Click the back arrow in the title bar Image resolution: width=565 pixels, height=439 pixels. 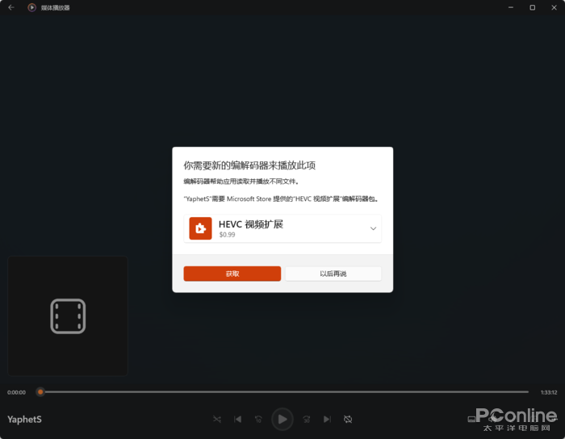tap(11, 7)
